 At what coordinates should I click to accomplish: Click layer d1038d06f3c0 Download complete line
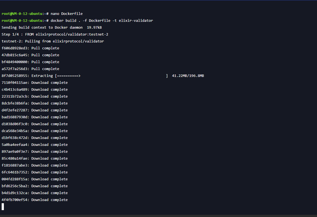point(35,124)
